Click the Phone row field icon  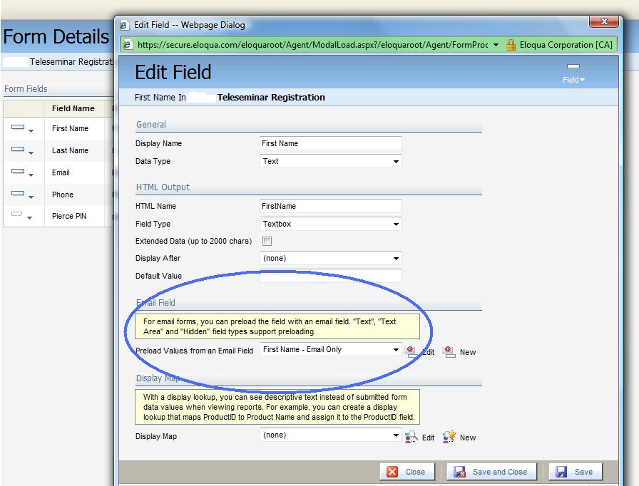point(18,193)
